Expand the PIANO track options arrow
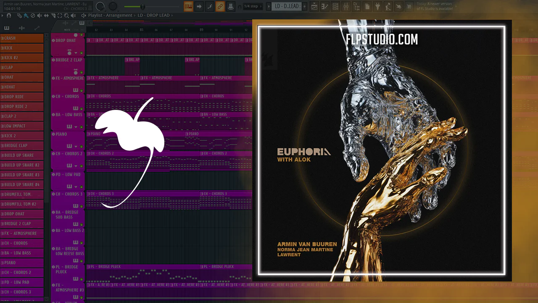Viewport: 538px width, 303px height. coord(76,146)
